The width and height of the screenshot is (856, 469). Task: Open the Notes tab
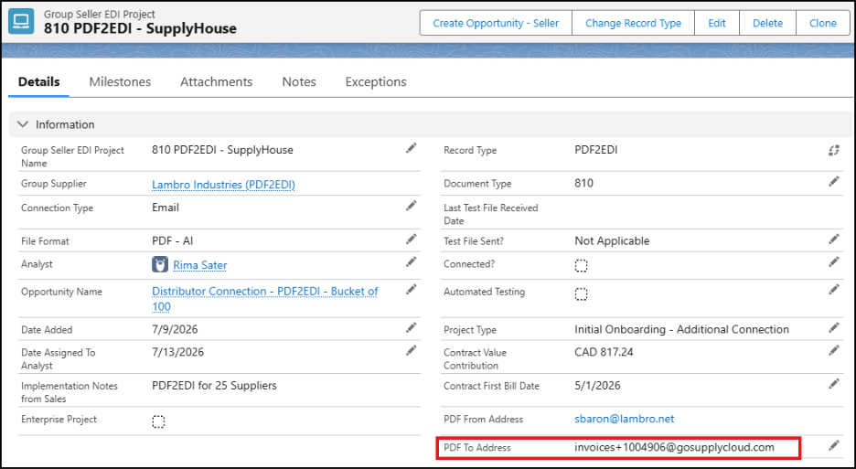(x=299, y=82)
